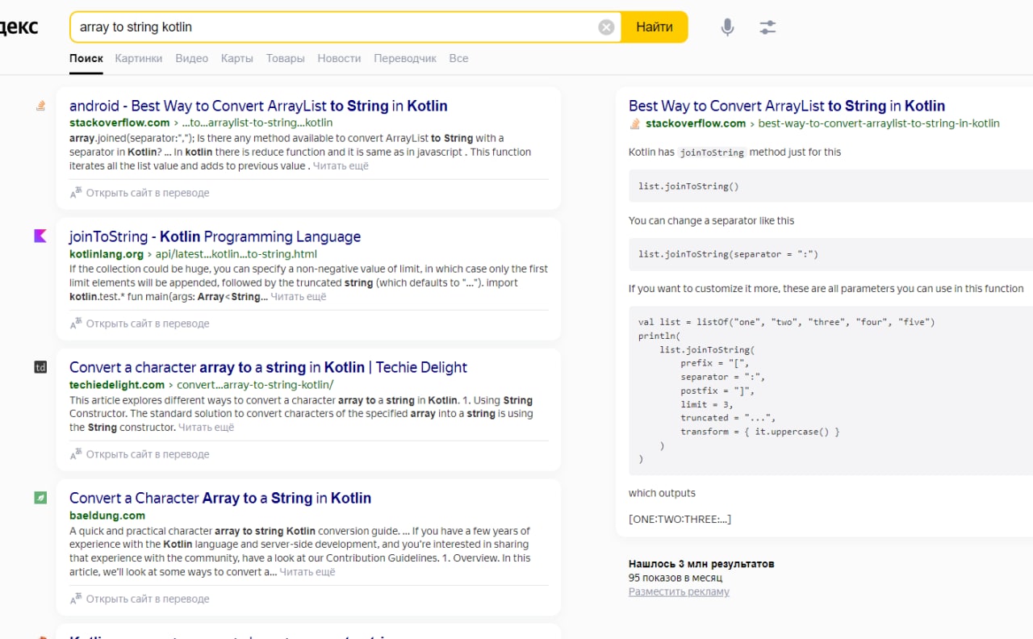Click the Найти search button
The height and width of the screenshot is (639, 1033).
click(655, 27)
